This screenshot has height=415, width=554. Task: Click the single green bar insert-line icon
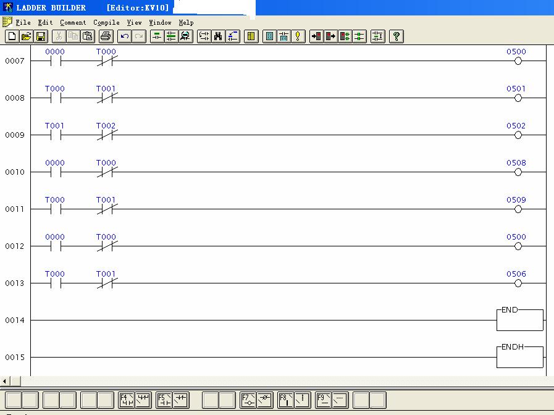(157, 36)
